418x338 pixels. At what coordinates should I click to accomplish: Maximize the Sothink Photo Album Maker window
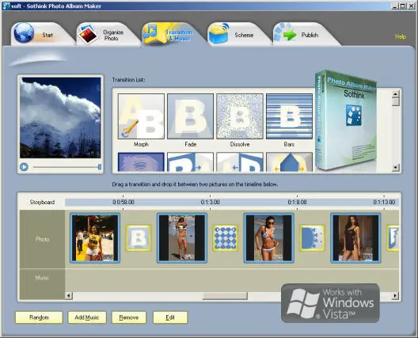pos(403,6)
